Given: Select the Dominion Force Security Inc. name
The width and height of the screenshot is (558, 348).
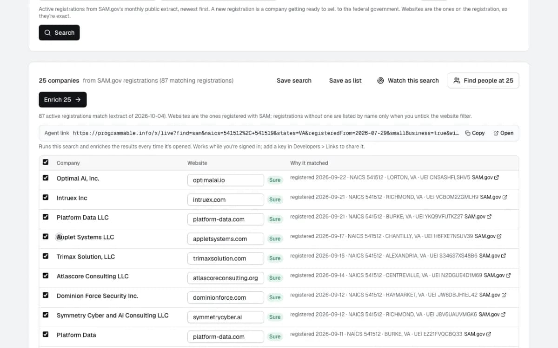Looking at the screenshot, I should coord(97,295).
